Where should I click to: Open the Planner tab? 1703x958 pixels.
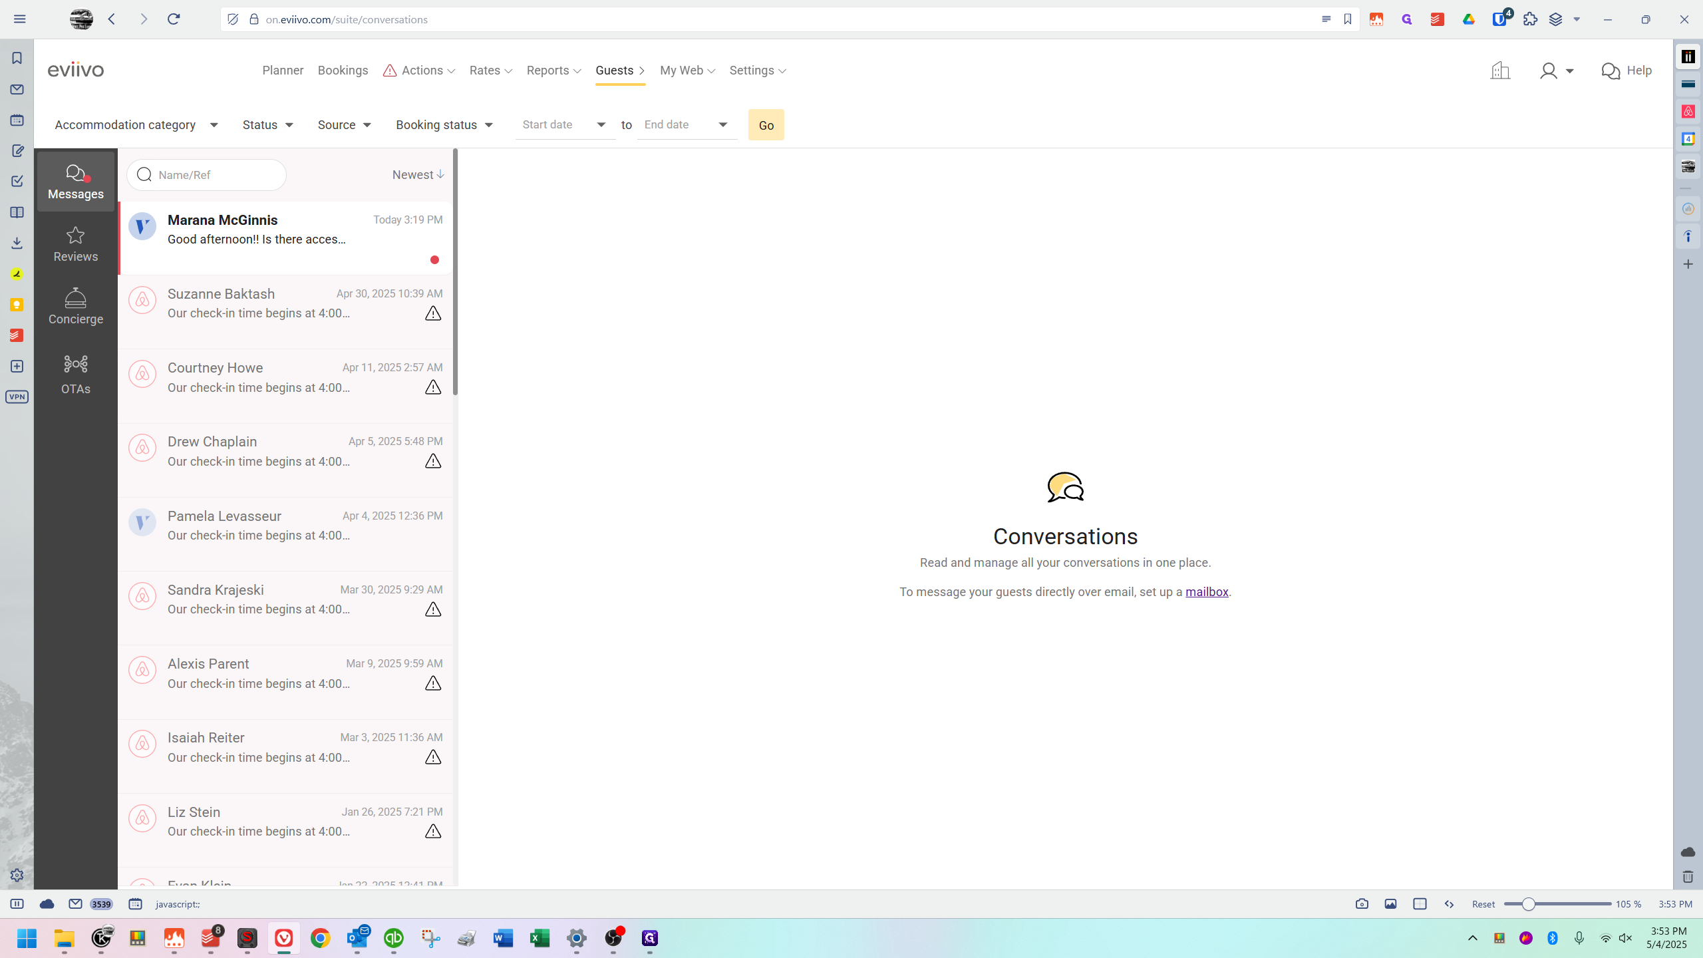point(283,71)
